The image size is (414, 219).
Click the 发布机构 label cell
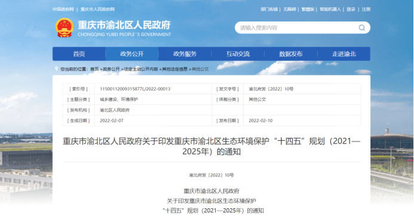[x=78, y=110]
